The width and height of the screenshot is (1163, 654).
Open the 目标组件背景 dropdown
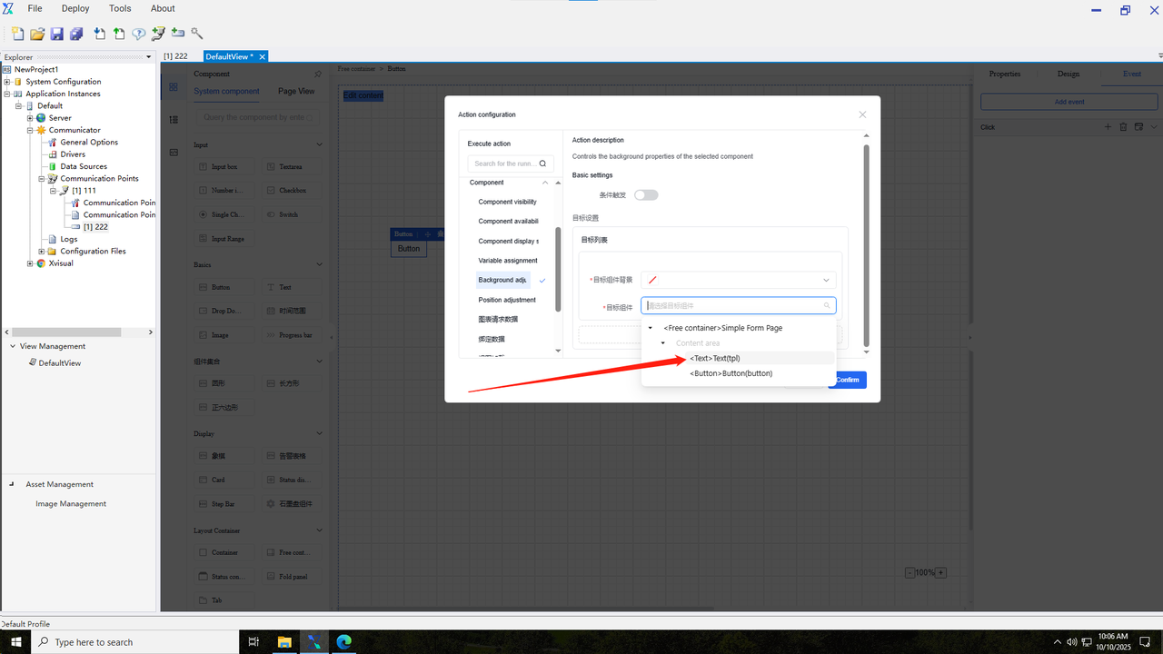[x=826, y=281]
